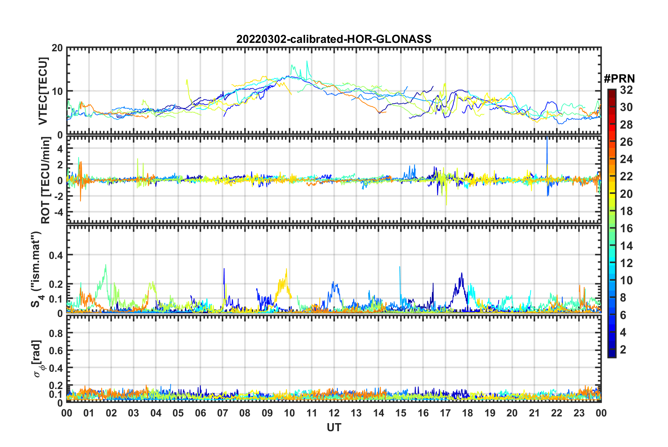Screen dimensions: 668x447
Task: Click UT axis tick label 01
Action: pos(89,413)
